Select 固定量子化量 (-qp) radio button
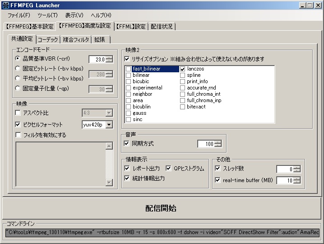The image size is (324, 244). click(18, 89)
